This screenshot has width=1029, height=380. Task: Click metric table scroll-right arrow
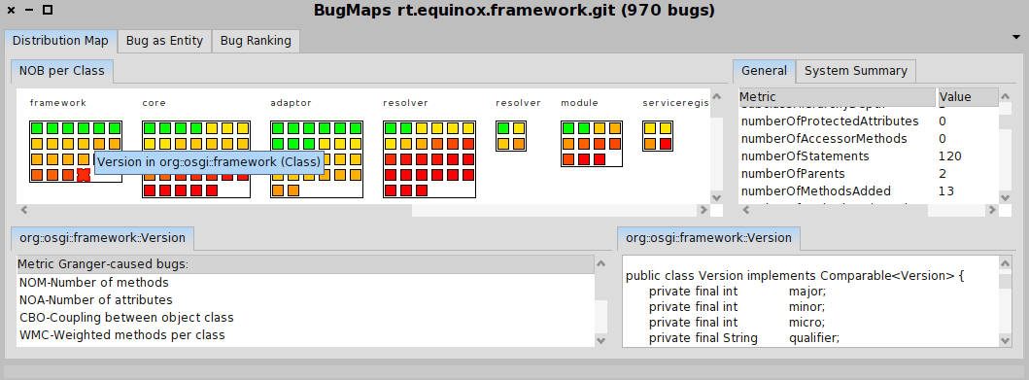click(992, 210)
